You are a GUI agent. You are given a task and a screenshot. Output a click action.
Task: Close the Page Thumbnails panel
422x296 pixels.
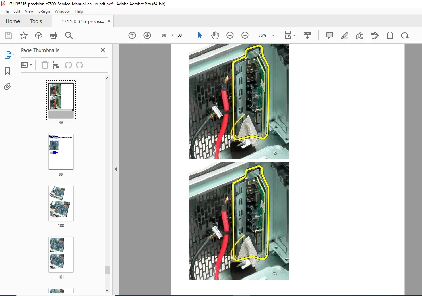pos(103,50)
